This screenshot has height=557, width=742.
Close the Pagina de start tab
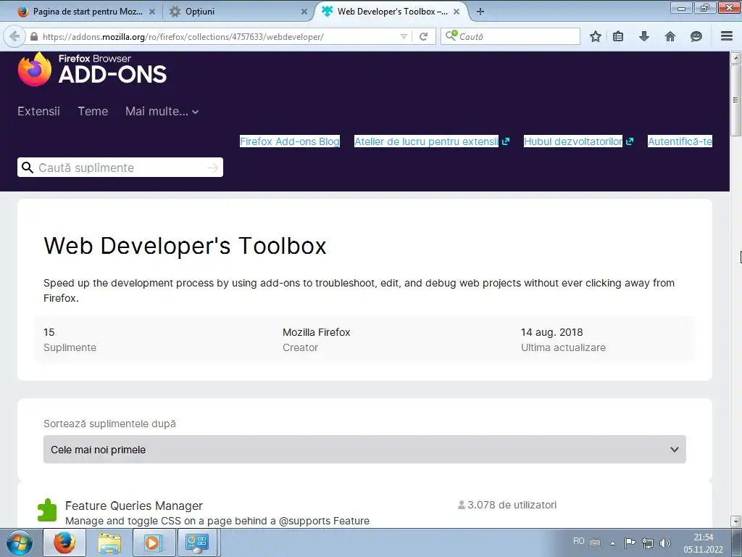point(152,12)
